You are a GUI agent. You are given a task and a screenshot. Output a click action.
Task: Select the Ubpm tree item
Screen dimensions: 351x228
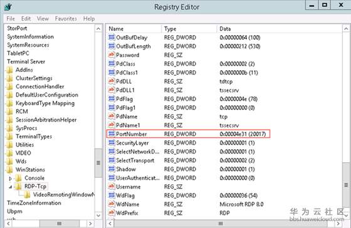coord(14,211)
